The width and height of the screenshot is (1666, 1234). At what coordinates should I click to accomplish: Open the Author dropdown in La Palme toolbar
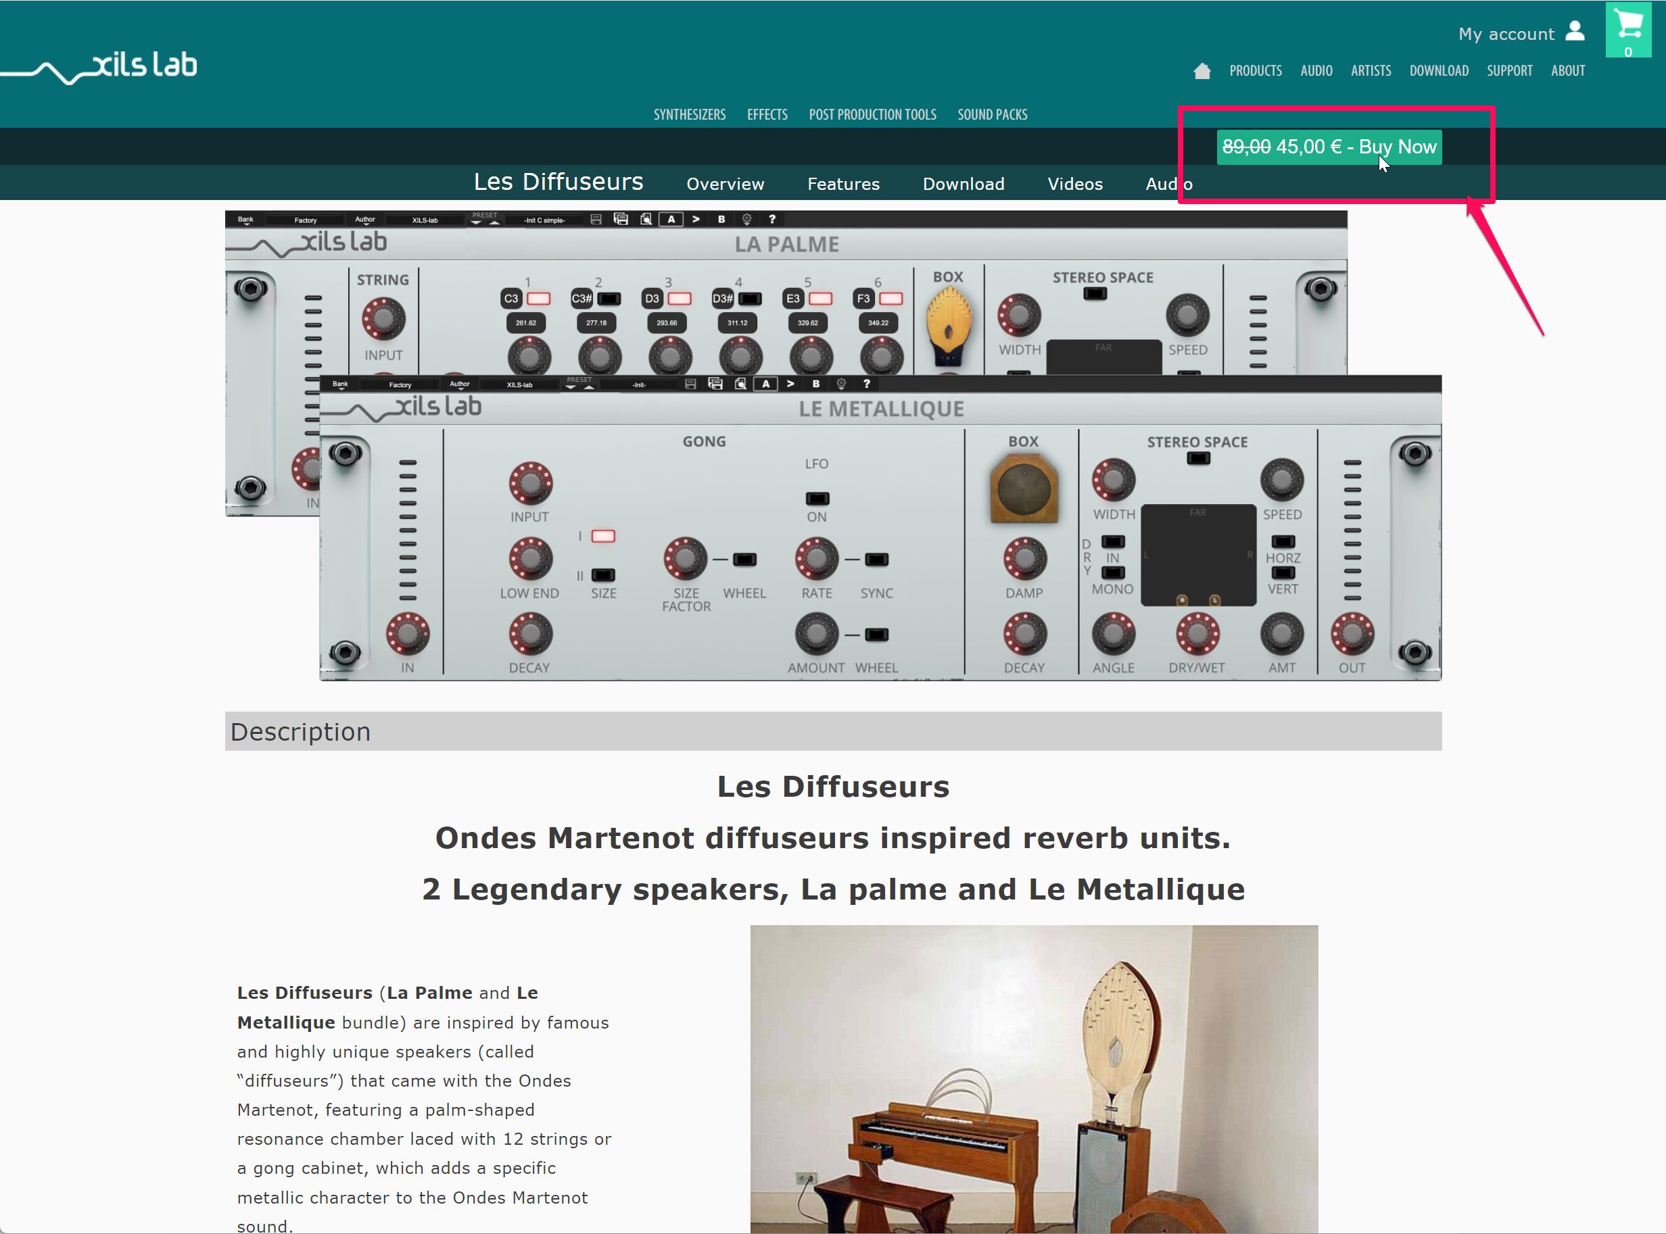364,220
